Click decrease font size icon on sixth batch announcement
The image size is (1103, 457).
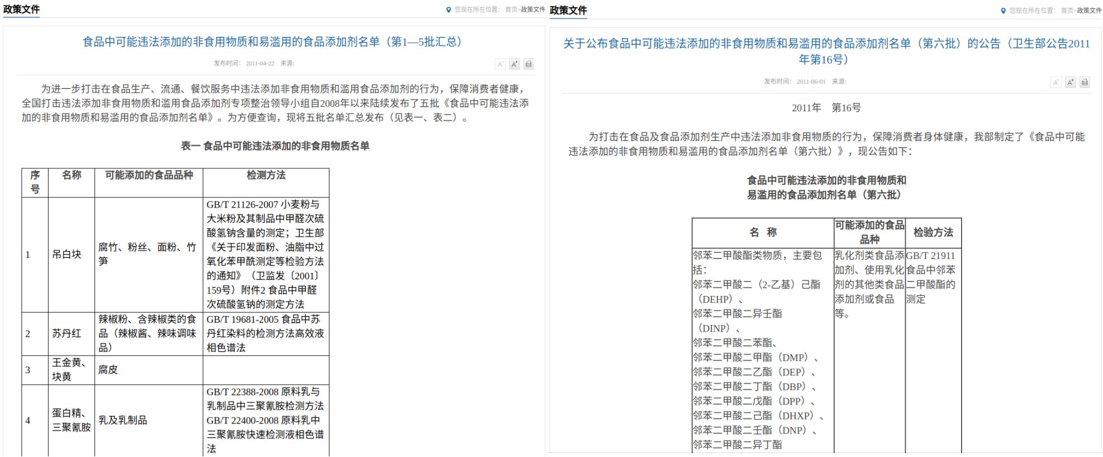pos(1055,82)
